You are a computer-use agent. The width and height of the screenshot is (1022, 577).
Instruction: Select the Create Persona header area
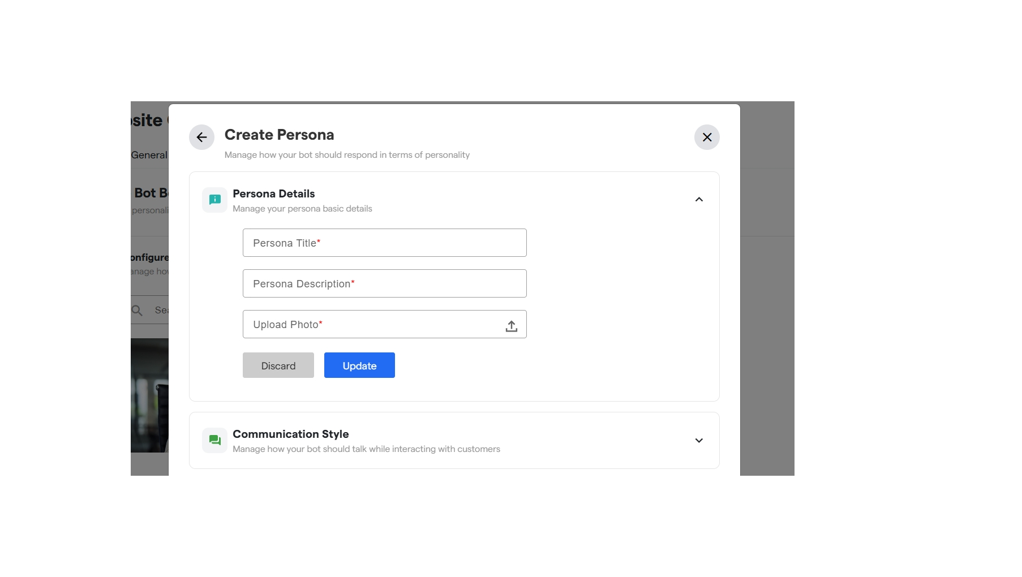coord(279,135)
